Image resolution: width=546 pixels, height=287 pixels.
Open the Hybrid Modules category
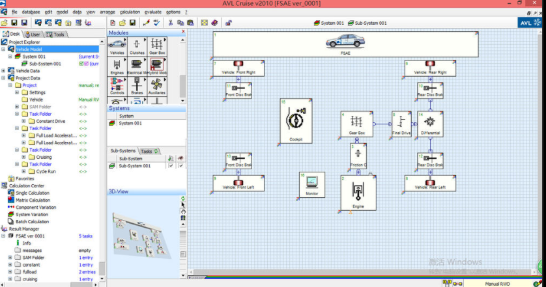(157, 66)
